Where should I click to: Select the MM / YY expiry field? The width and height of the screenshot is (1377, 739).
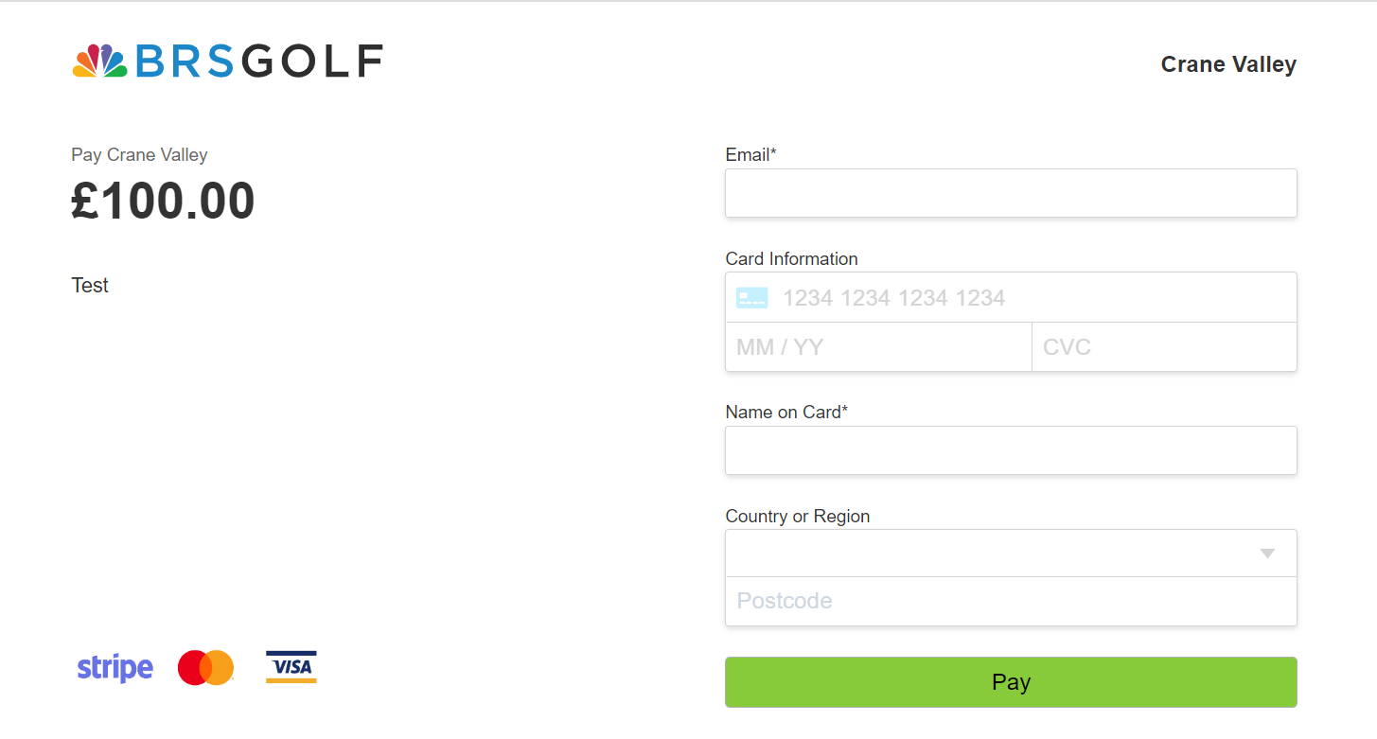(x=878, y=347)
